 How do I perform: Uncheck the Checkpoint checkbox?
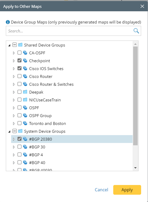point(19,61)
